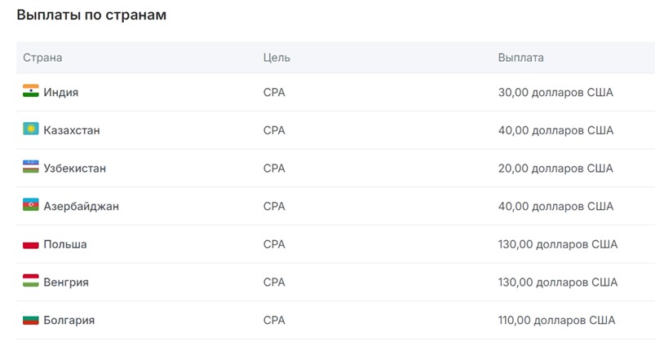The image size is (655, 350).
Task: Click the Выплаты по странам heading
Action: pyautogui.click(x=91, y=15)
